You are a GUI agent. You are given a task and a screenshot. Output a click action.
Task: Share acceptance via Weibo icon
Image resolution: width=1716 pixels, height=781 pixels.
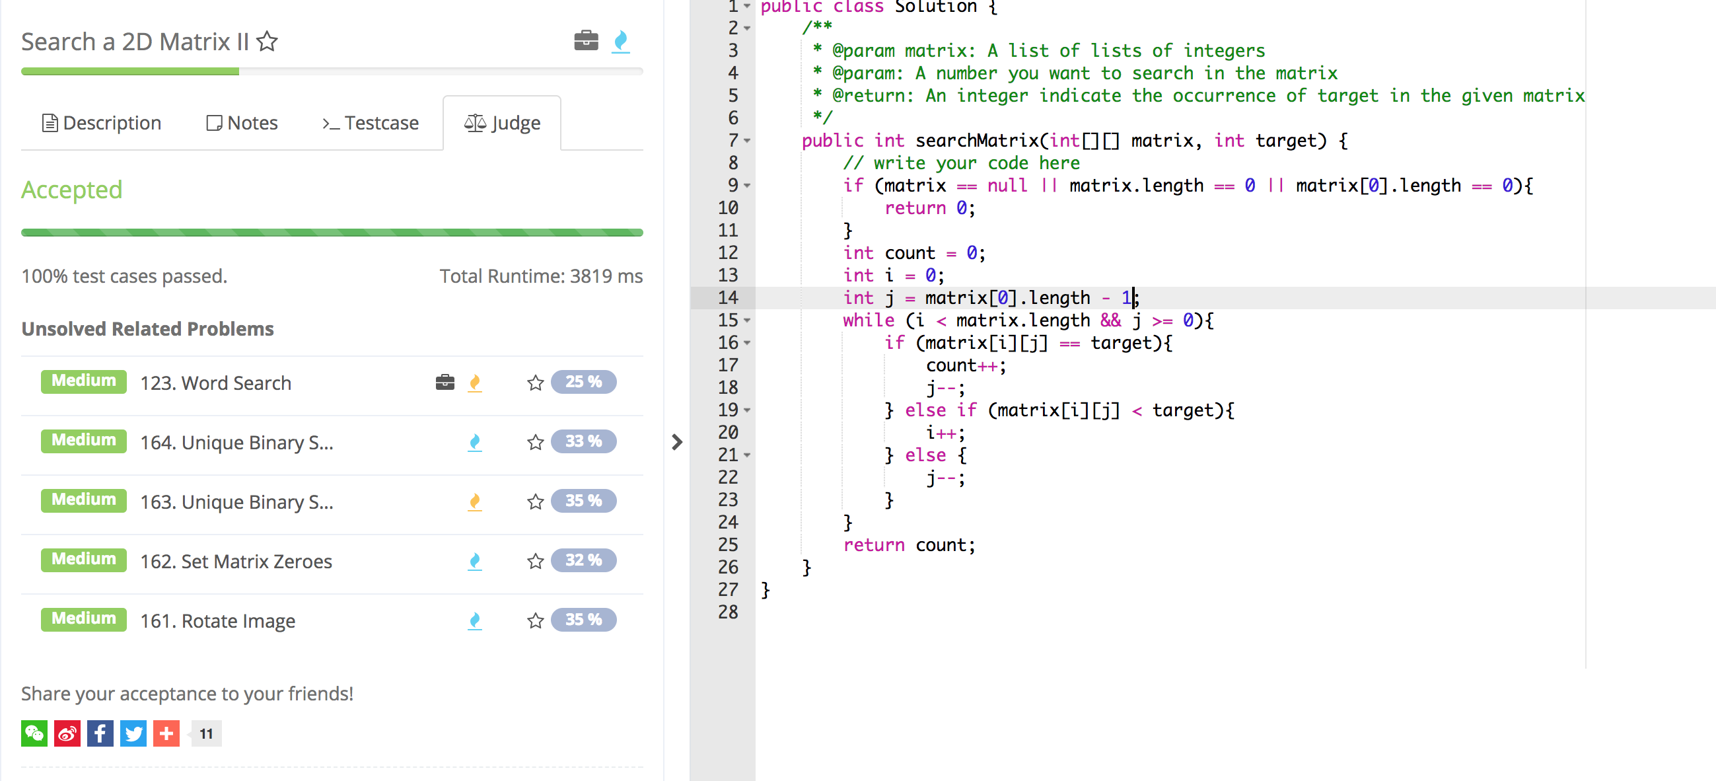(x=67, y=733)
